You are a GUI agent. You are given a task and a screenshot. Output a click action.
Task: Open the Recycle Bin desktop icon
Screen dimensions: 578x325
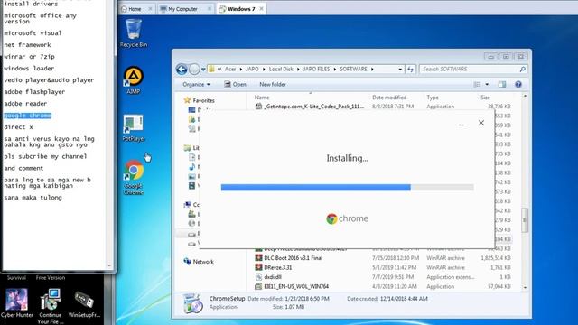pyautogui.click(x=134, y=33)
